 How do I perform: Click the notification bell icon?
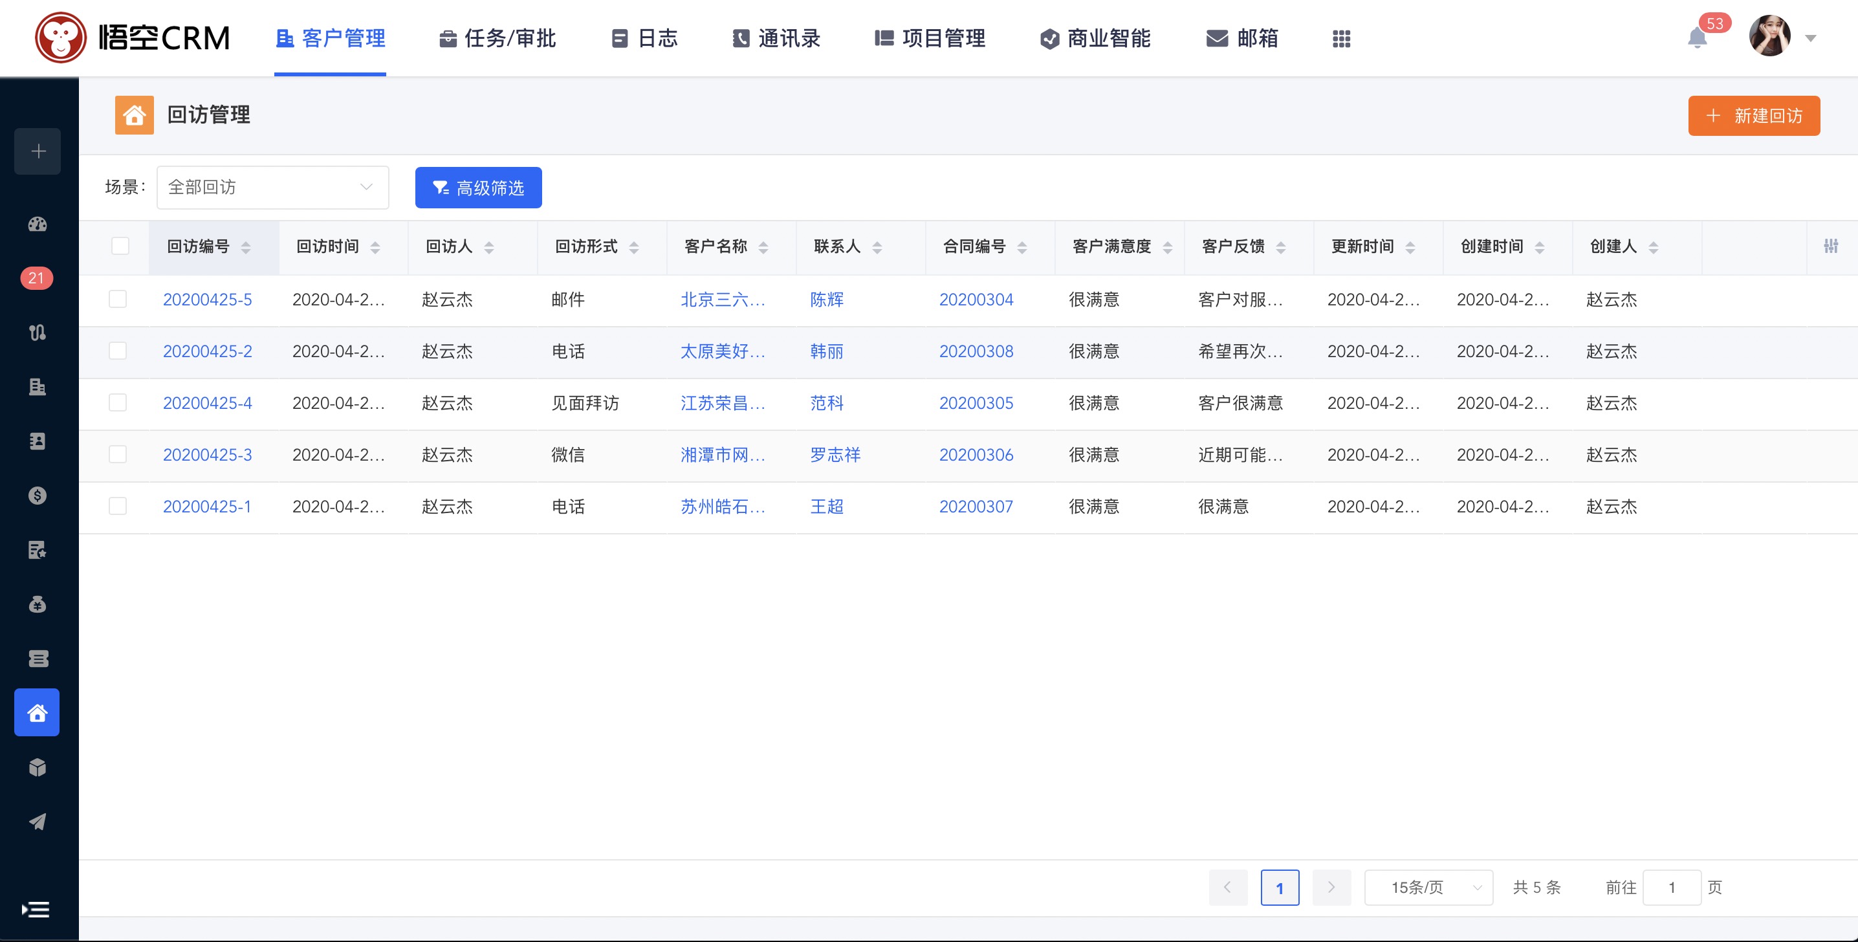click(x=1696, y=39)
